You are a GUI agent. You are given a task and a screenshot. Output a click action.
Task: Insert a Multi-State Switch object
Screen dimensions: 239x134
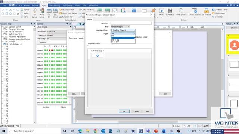pyautogui.click(x=68, y=13)
